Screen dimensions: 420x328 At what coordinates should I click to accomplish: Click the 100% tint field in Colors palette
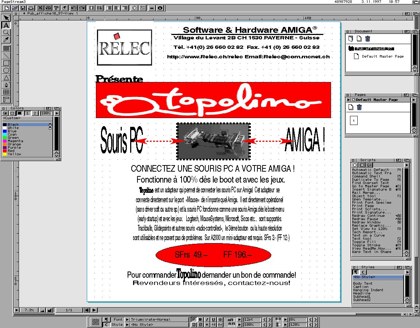point(46,113)
